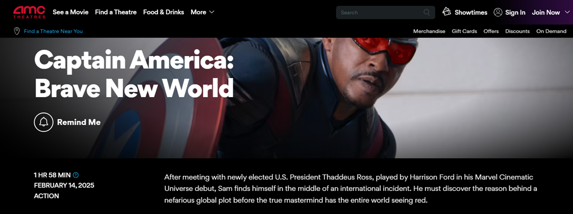
Task: Click the Find a Theatre Near You link
Action: pyautogui.click(x=53, y=31)
